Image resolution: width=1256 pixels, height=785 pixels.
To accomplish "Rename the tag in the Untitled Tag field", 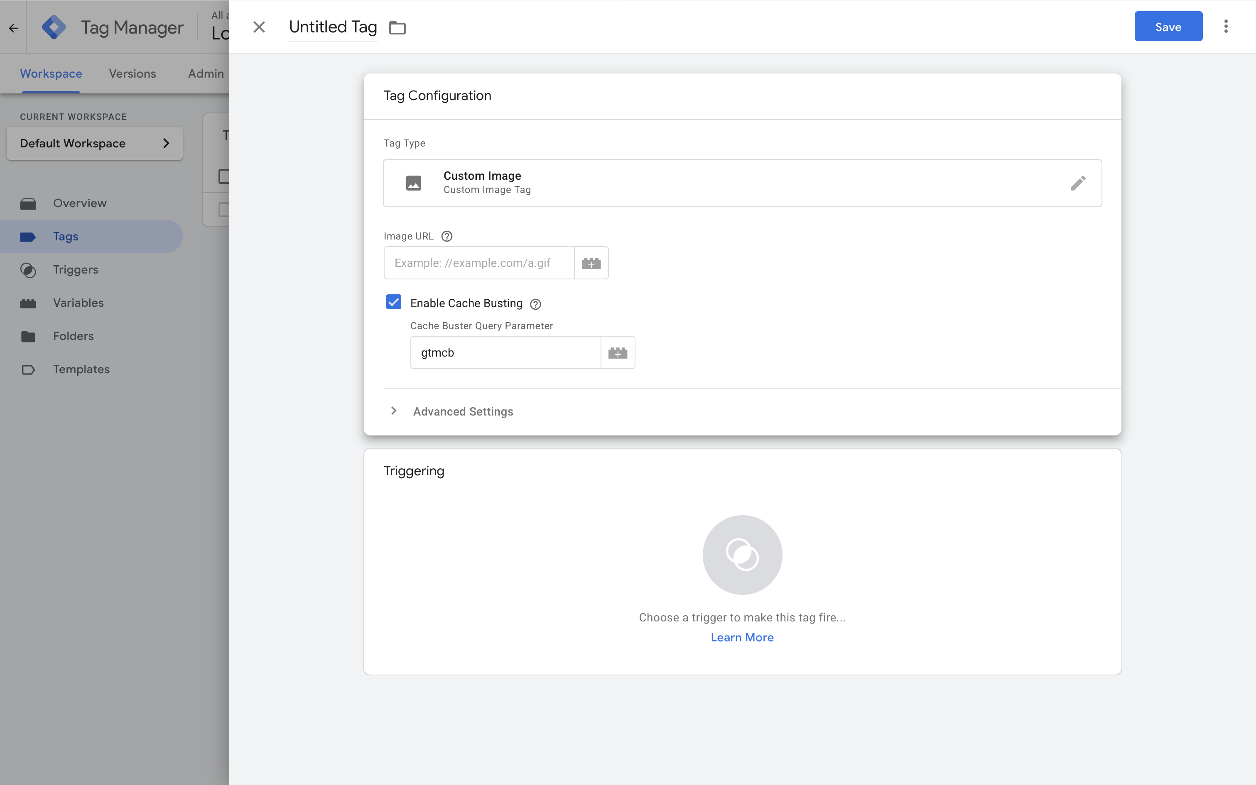I will point(332,27).
